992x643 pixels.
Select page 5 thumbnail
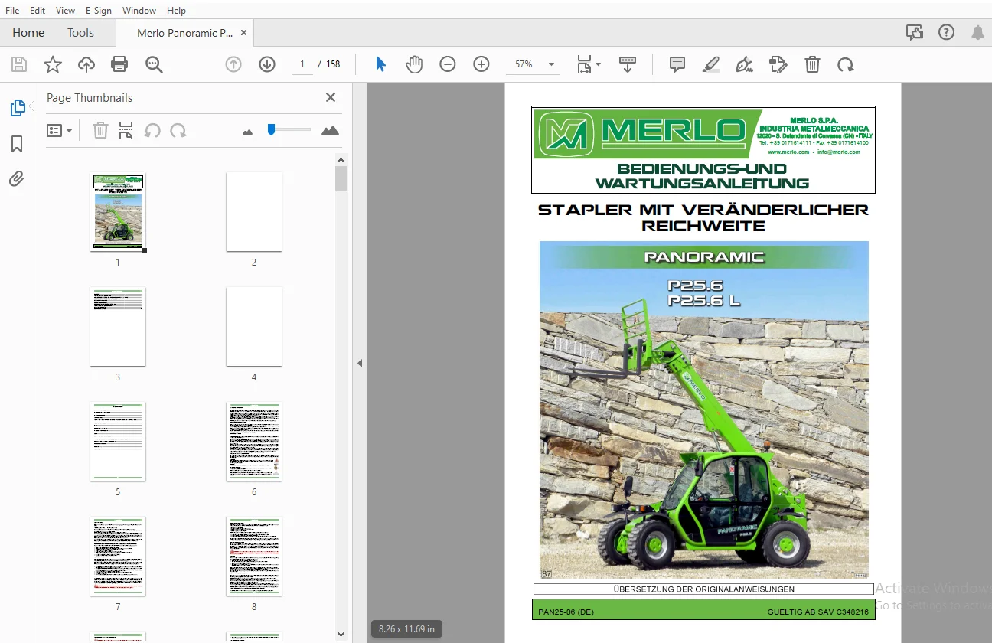point(118,442)
